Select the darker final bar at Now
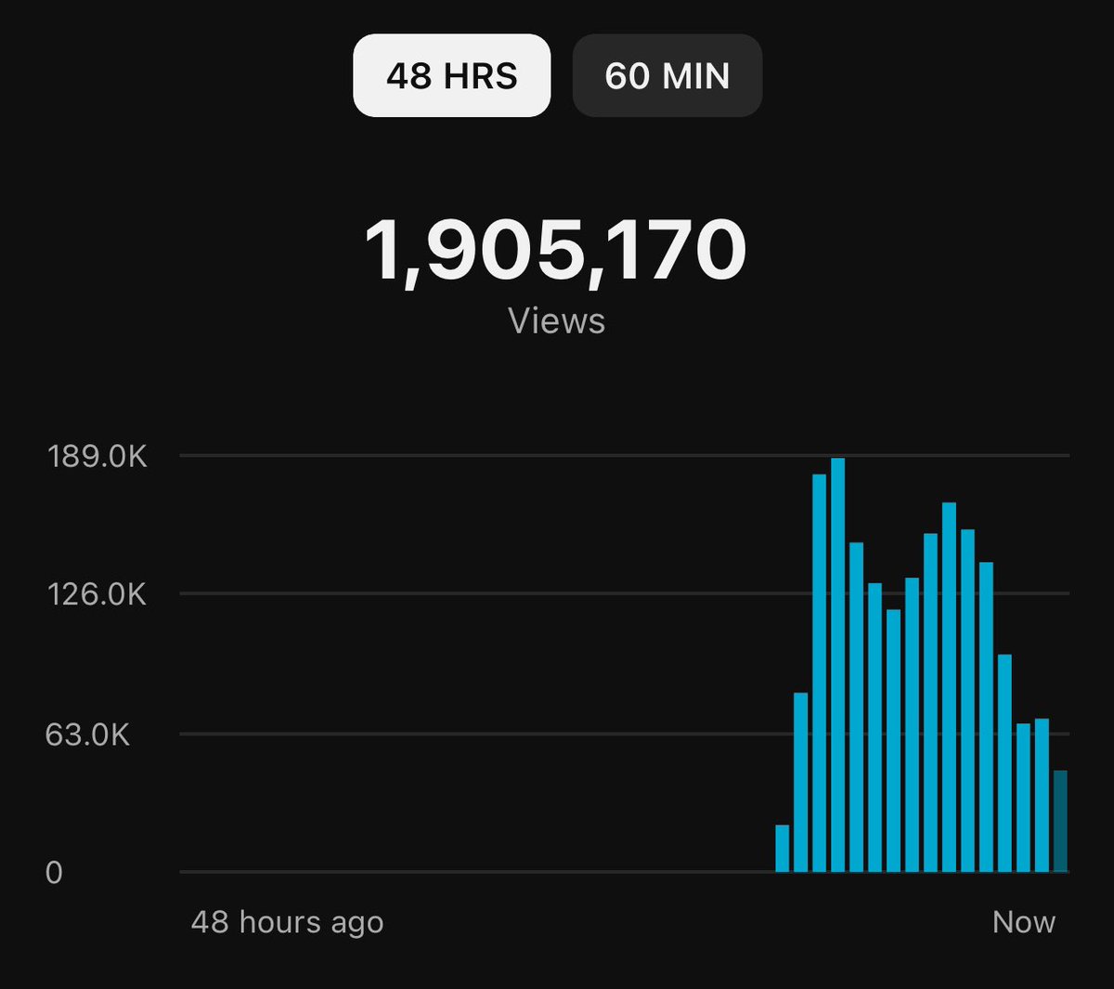1114x989 pixels. pyautogui.click(x=1060, y=821)
